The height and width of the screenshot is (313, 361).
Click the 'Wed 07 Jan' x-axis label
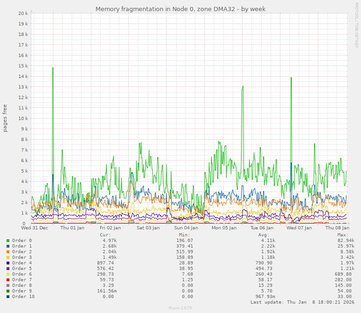coord(299,228)
